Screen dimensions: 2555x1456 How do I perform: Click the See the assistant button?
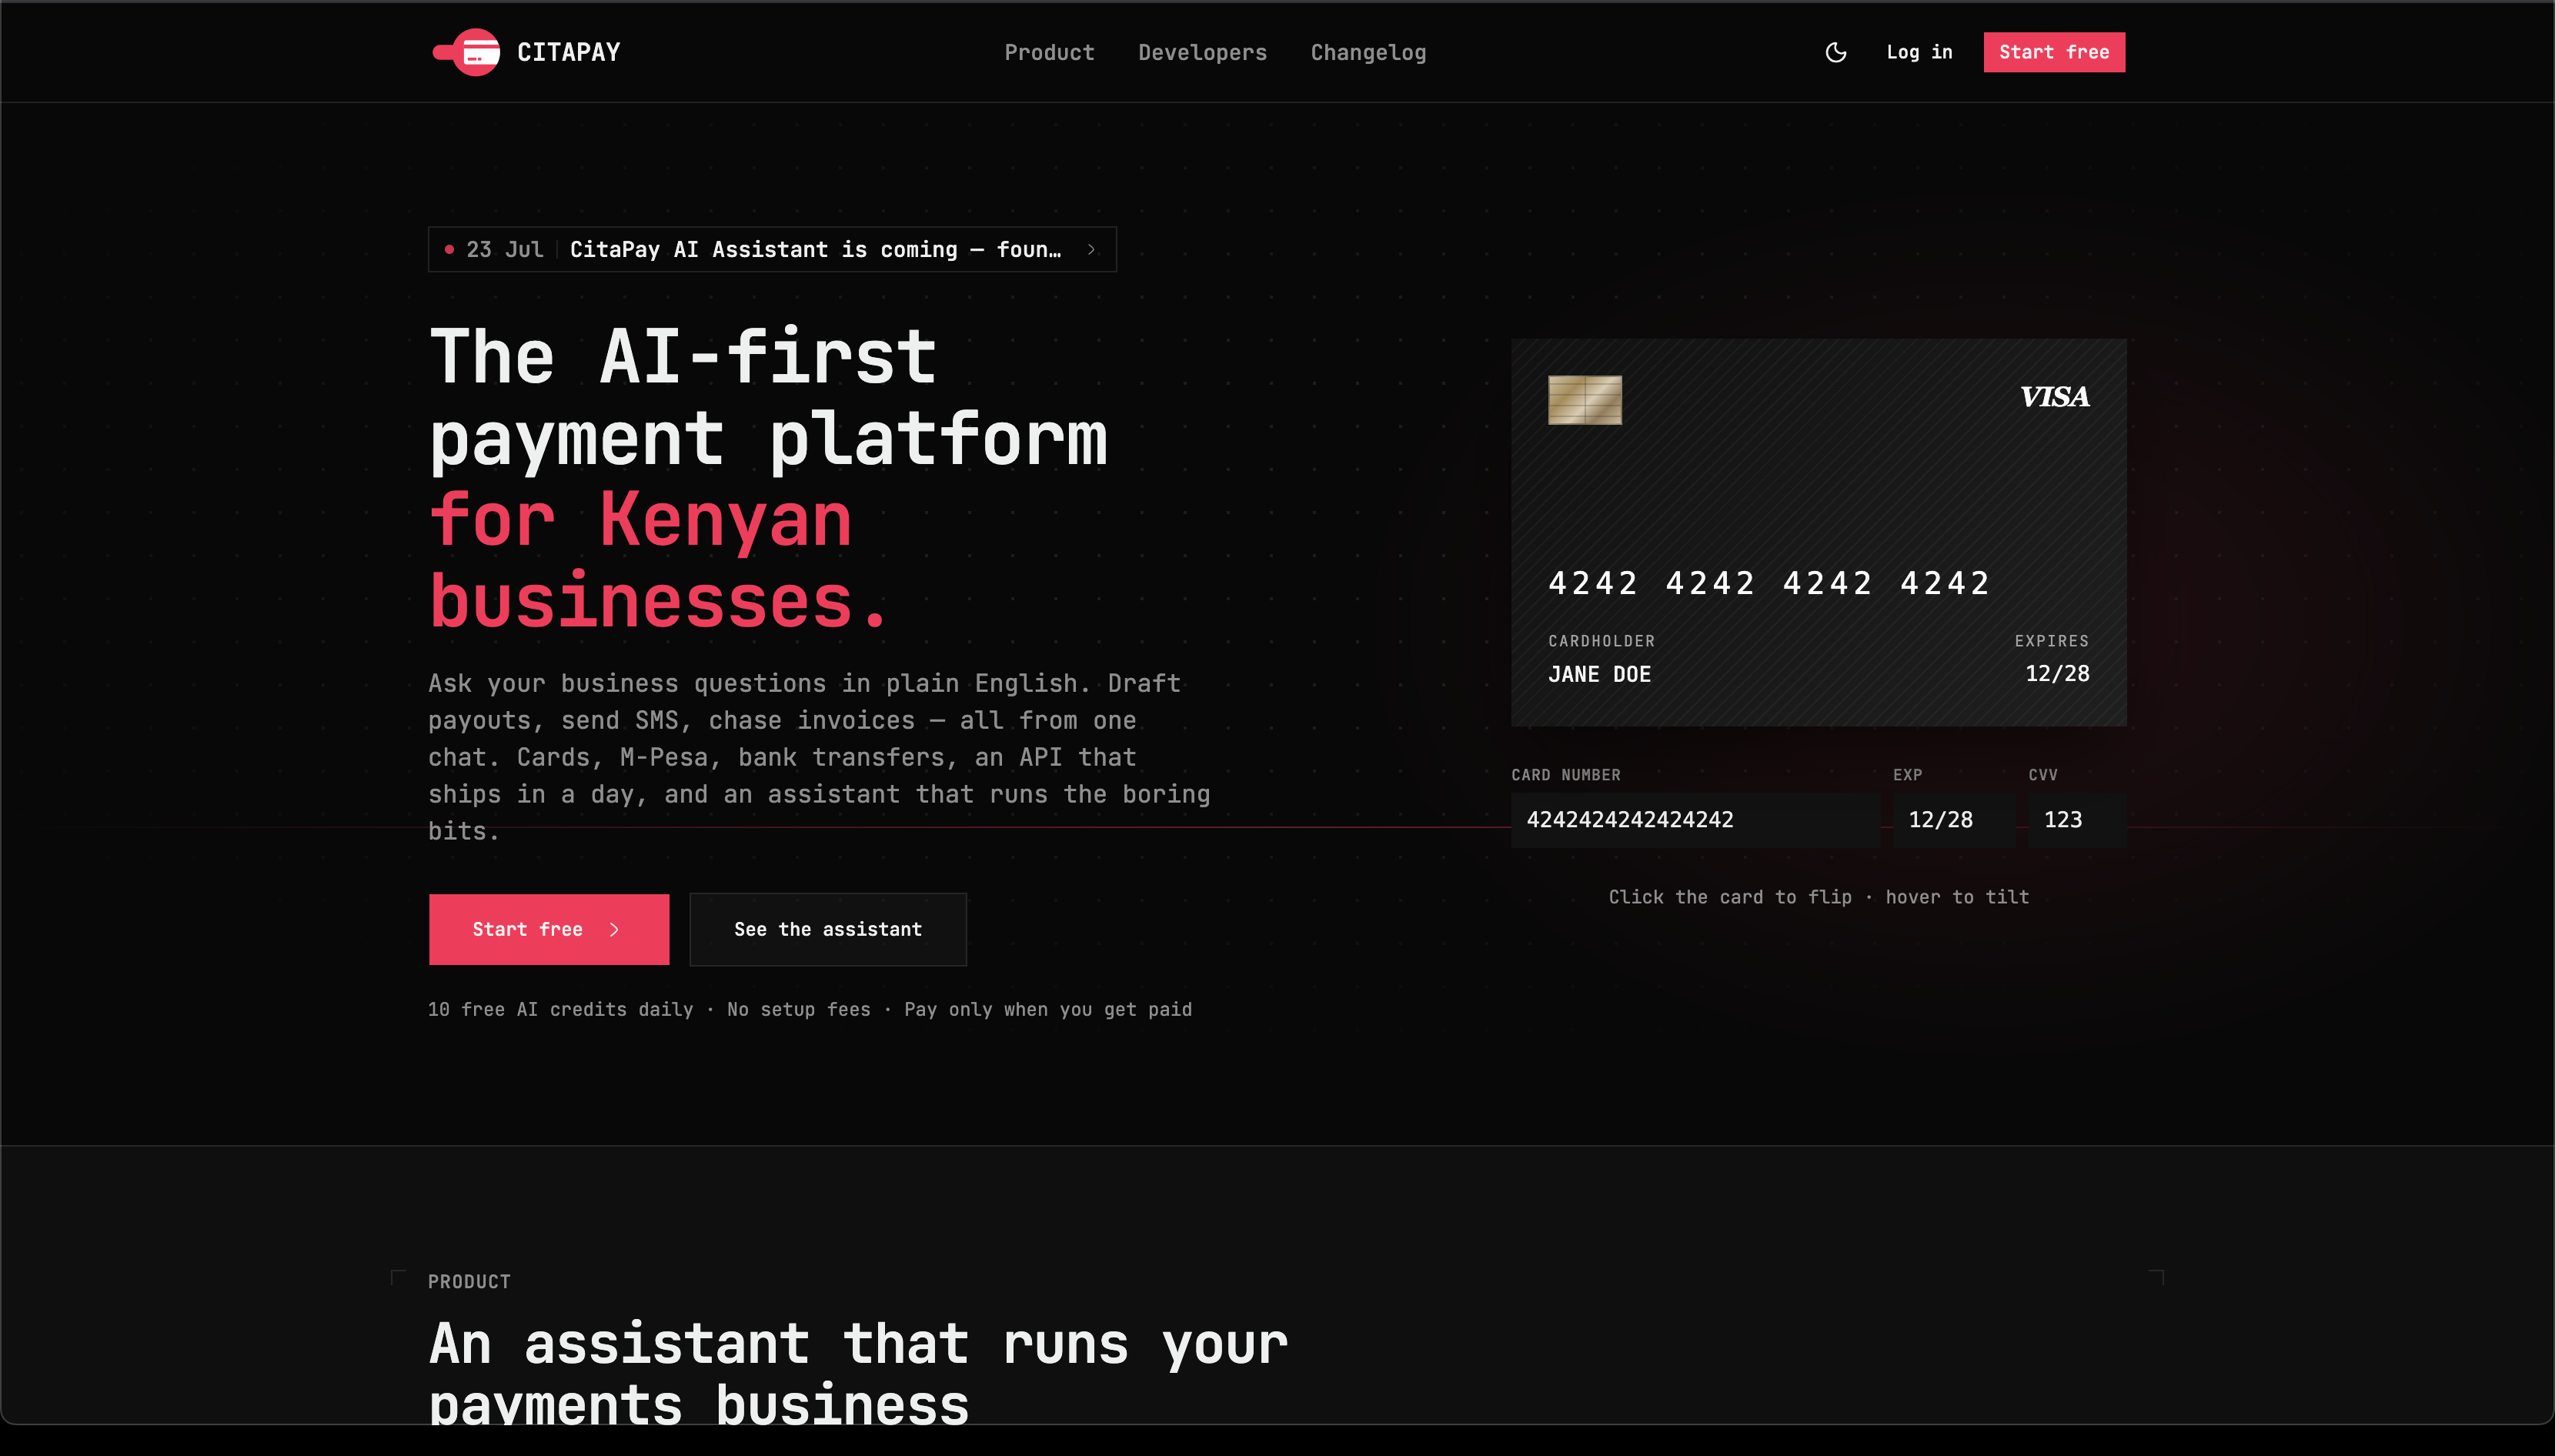coord(828,929)
